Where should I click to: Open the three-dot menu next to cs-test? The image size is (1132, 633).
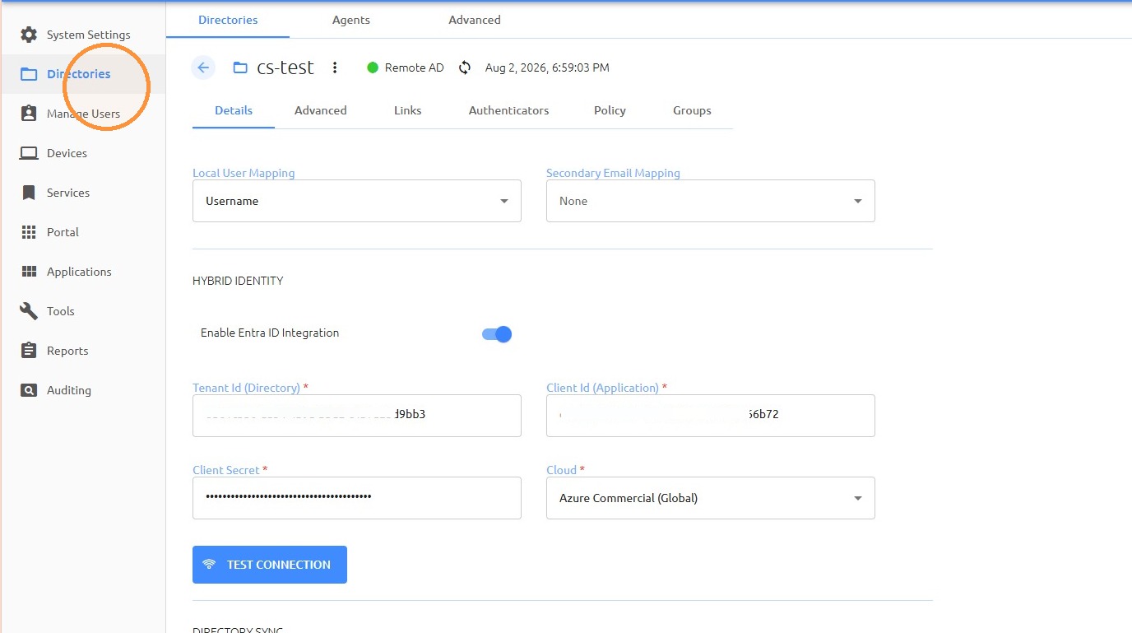coord(335,67)
